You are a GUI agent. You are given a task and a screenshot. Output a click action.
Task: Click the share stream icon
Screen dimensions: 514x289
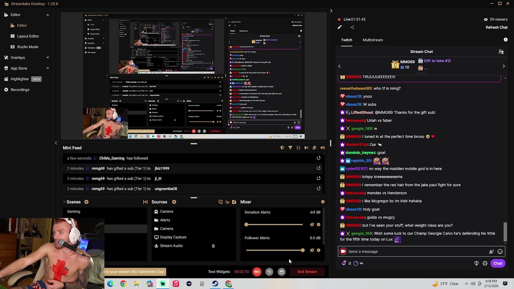pos(352,27)
